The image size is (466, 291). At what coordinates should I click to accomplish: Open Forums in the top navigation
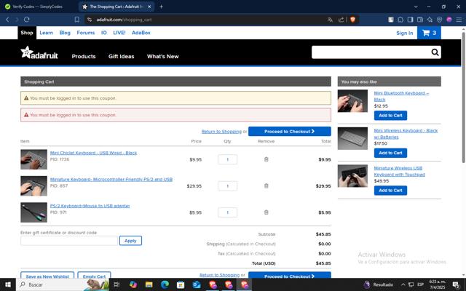tap(86, 33)
